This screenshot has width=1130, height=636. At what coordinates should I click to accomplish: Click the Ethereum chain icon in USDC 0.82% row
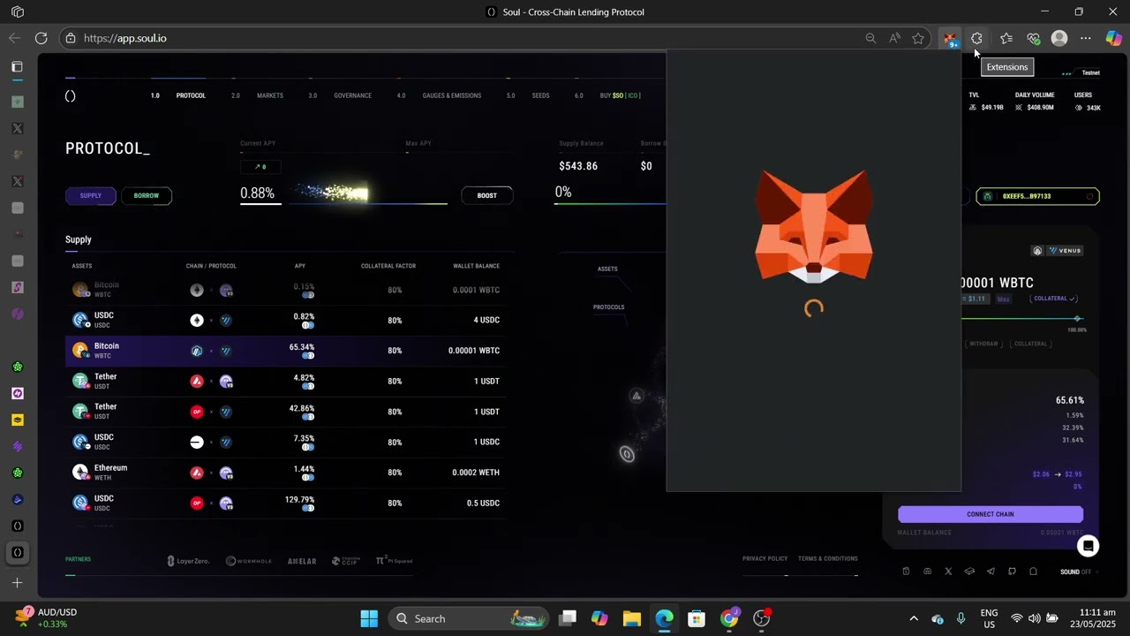coord(197,321)
